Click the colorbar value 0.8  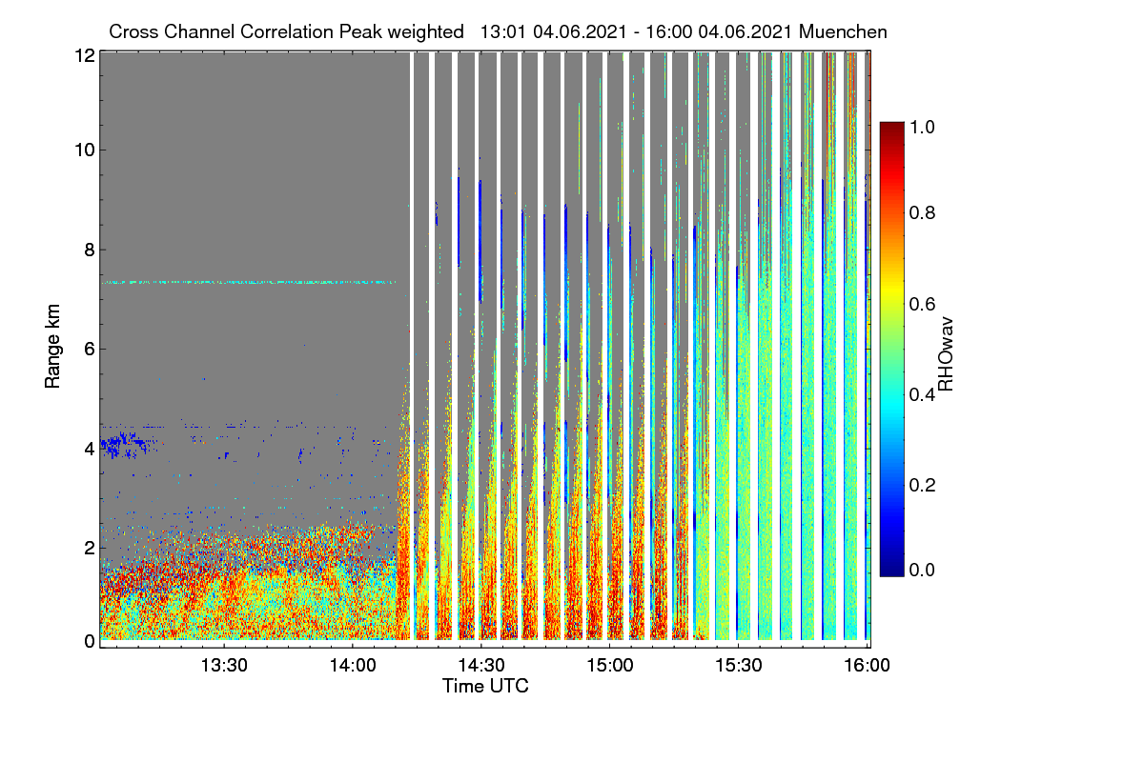pyautogui.click(x=920, y=212)
